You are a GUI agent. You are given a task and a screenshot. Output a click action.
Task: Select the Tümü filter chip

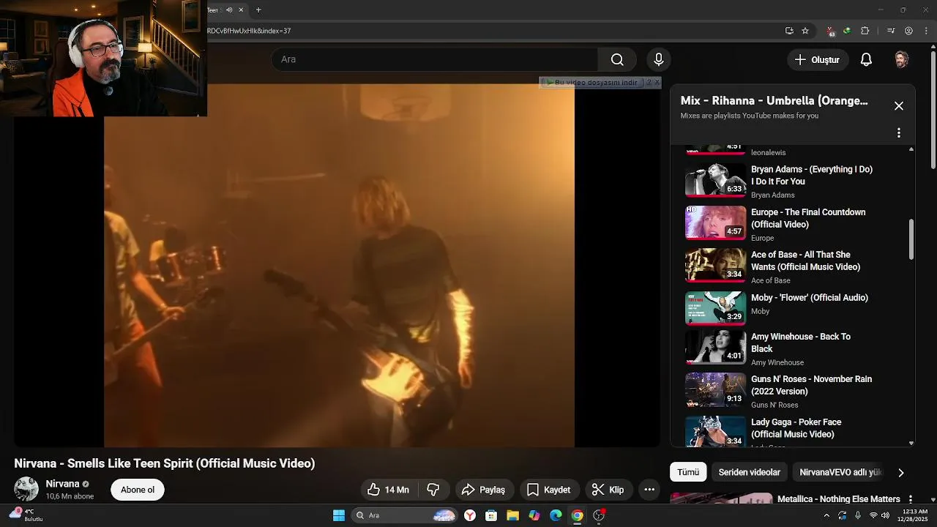click(688, 472)
